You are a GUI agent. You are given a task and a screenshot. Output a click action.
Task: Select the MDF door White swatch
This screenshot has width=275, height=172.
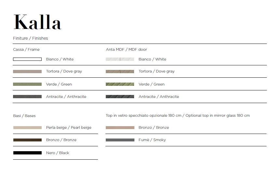(x=120, y=59)
